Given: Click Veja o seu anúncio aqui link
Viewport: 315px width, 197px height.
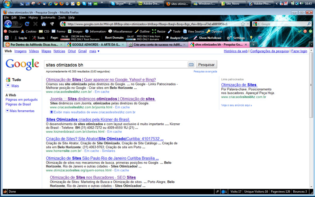Looking at the screenshot, I should [237, 105].
